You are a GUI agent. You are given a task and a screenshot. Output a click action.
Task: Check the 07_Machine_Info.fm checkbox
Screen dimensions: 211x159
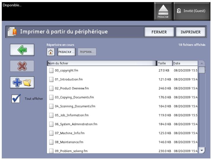pyautogui.click(x=51, y=133)
